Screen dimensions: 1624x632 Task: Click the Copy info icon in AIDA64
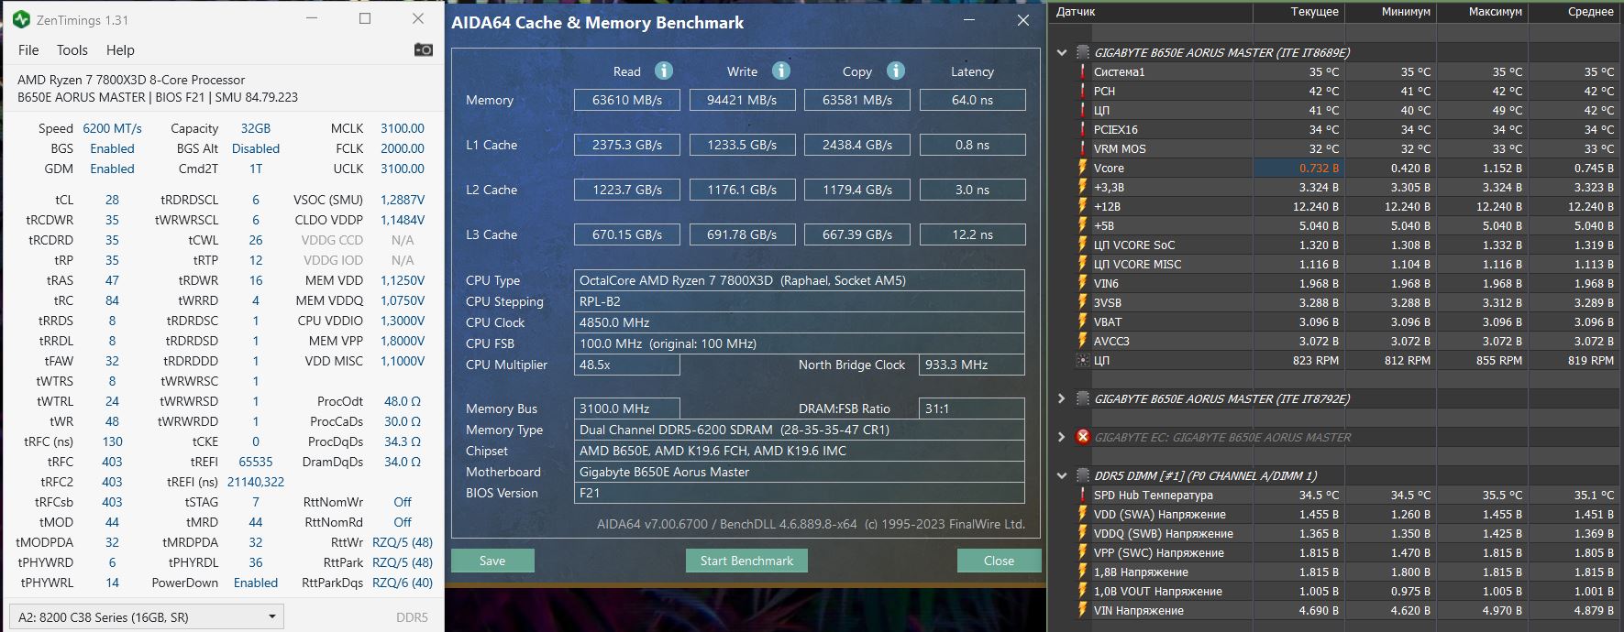pyautogui.click(x=896, y=71)
